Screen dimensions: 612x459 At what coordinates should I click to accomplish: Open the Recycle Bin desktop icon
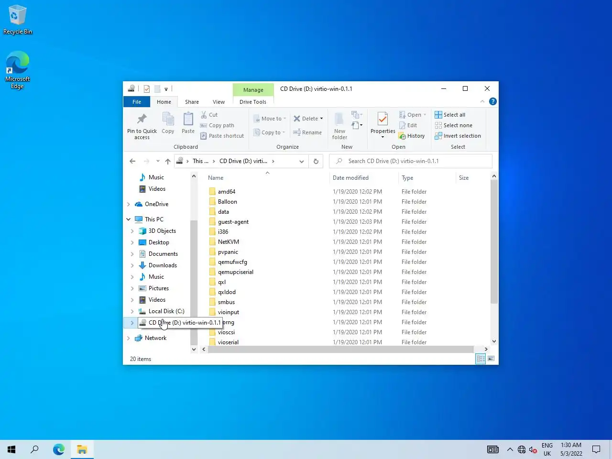tap(18, 20)
